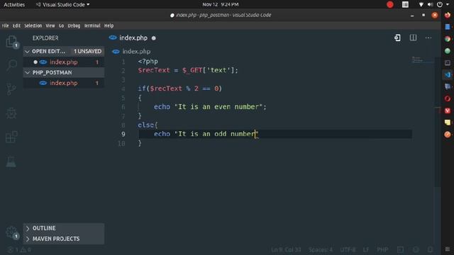Open the Visual Studio Code app menu dropdown

coord(62,5)
